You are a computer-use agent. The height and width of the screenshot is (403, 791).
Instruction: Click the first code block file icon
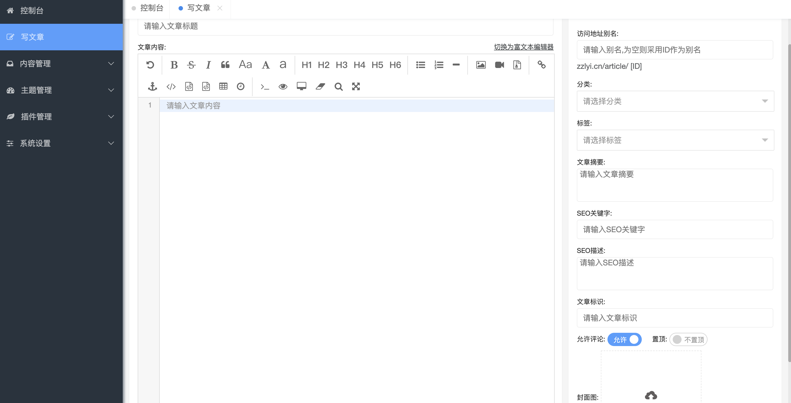[189, 87]
